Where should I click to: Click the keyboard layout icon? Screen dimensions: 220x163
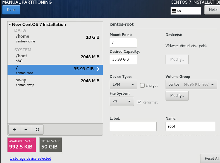click(174, 11)
